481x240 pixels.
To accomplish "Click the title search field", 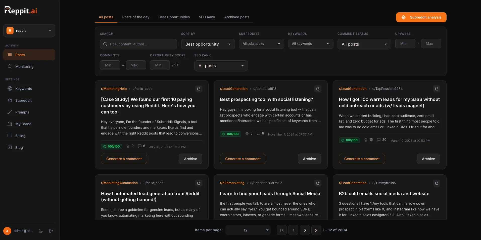I will [138, 44].
